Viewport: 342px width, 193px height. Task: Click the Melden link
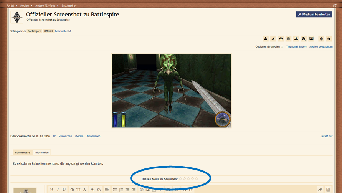pyautogui.click(x=79, y=136)
